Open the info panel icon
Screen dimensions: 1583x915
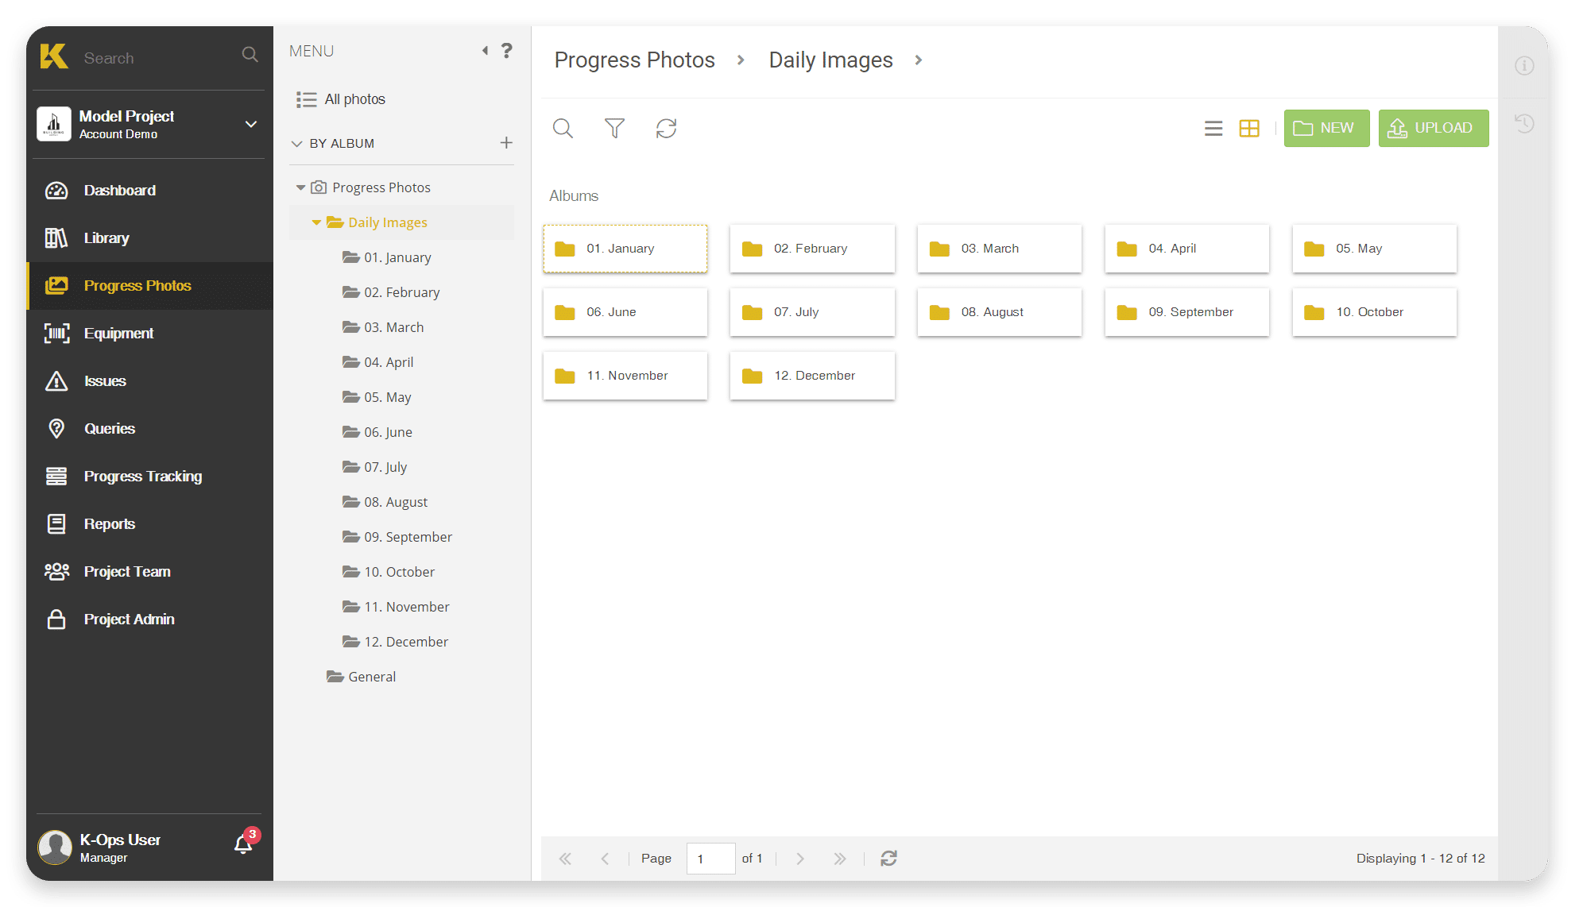click(1524, 66)
